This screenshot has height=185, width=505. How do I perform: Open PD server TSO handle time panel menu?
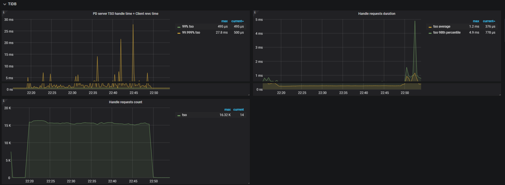pyautogui.click(x=125, y=14)
